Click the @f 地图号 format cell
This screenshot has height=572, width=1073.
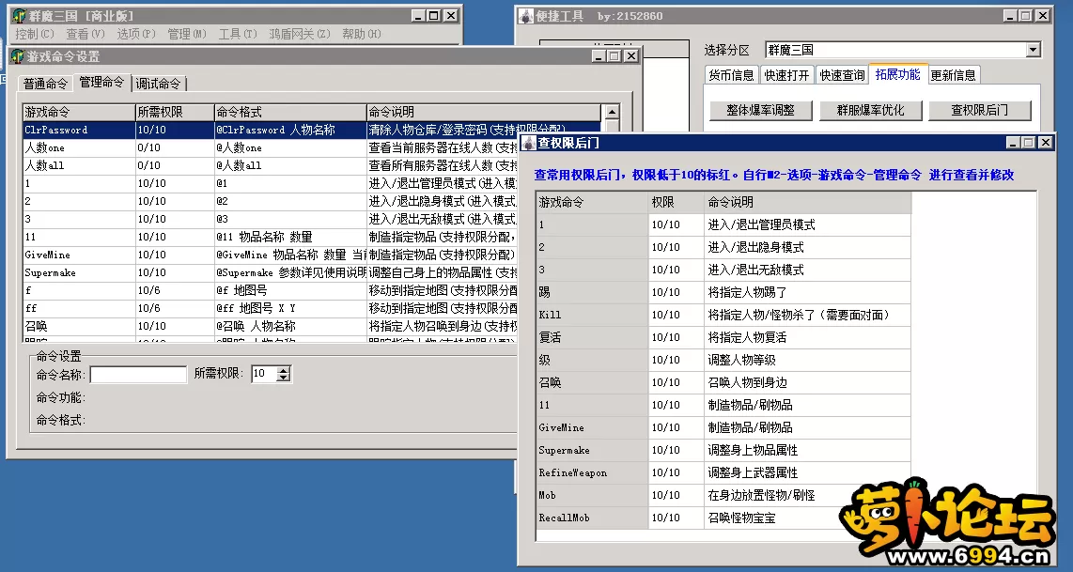tap(290, 290)
